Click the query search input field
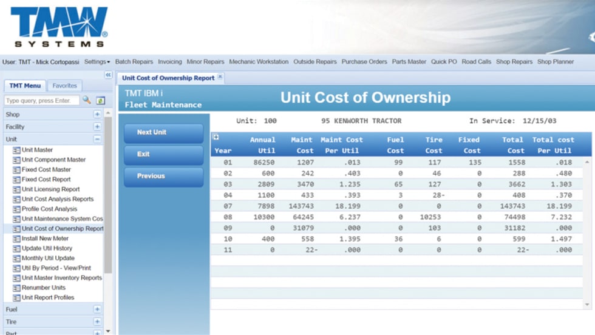This screenshot has height=335, width=595. click(42, 101)
